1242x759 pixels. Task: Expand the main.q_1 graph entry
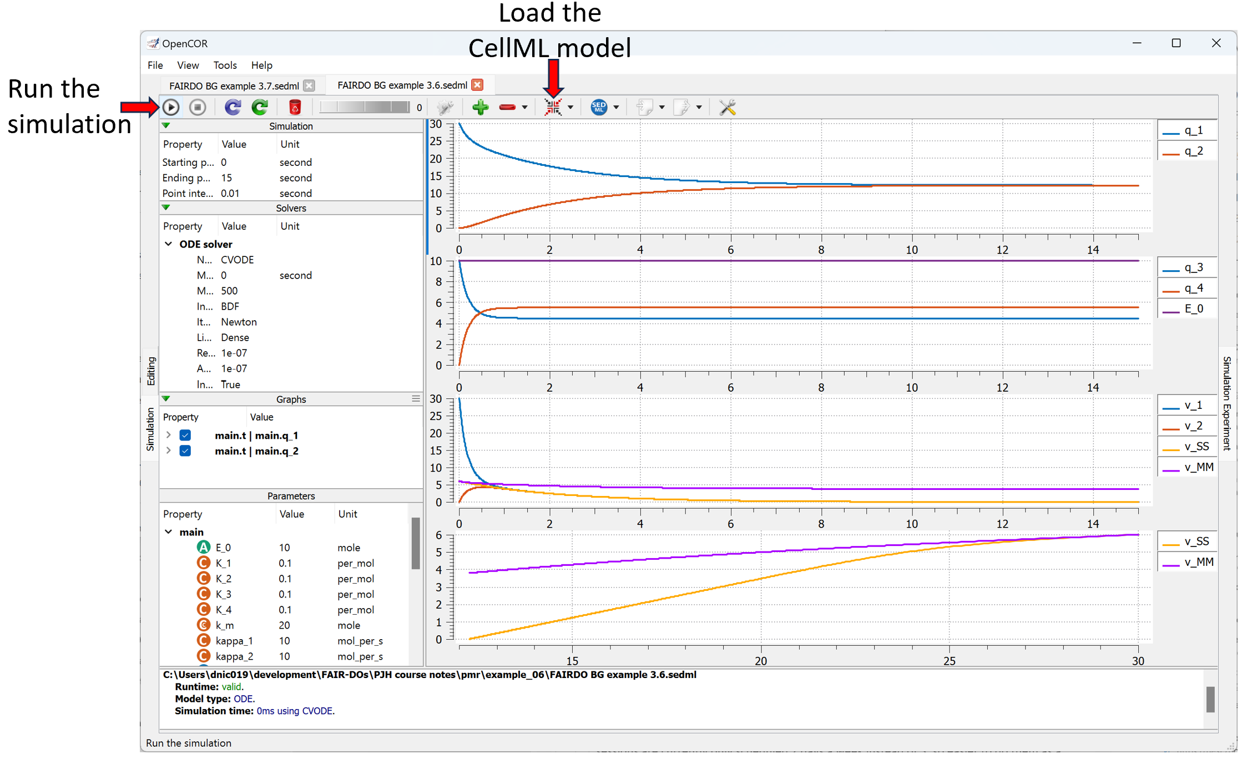tap(169, 436)
